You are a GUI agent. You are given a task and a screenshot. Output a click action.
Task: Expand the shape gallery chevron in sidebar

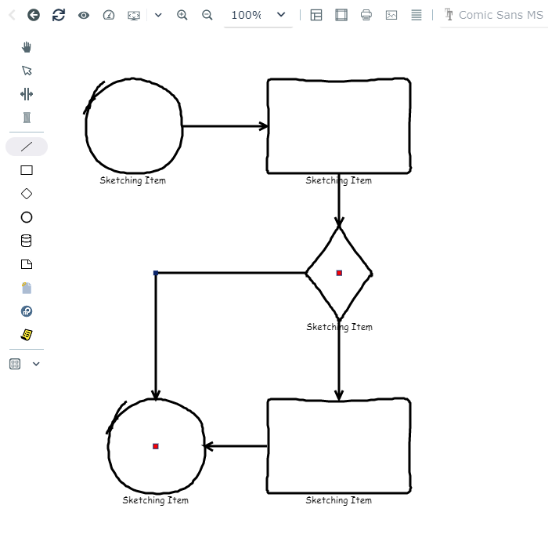tap(36, 364)
